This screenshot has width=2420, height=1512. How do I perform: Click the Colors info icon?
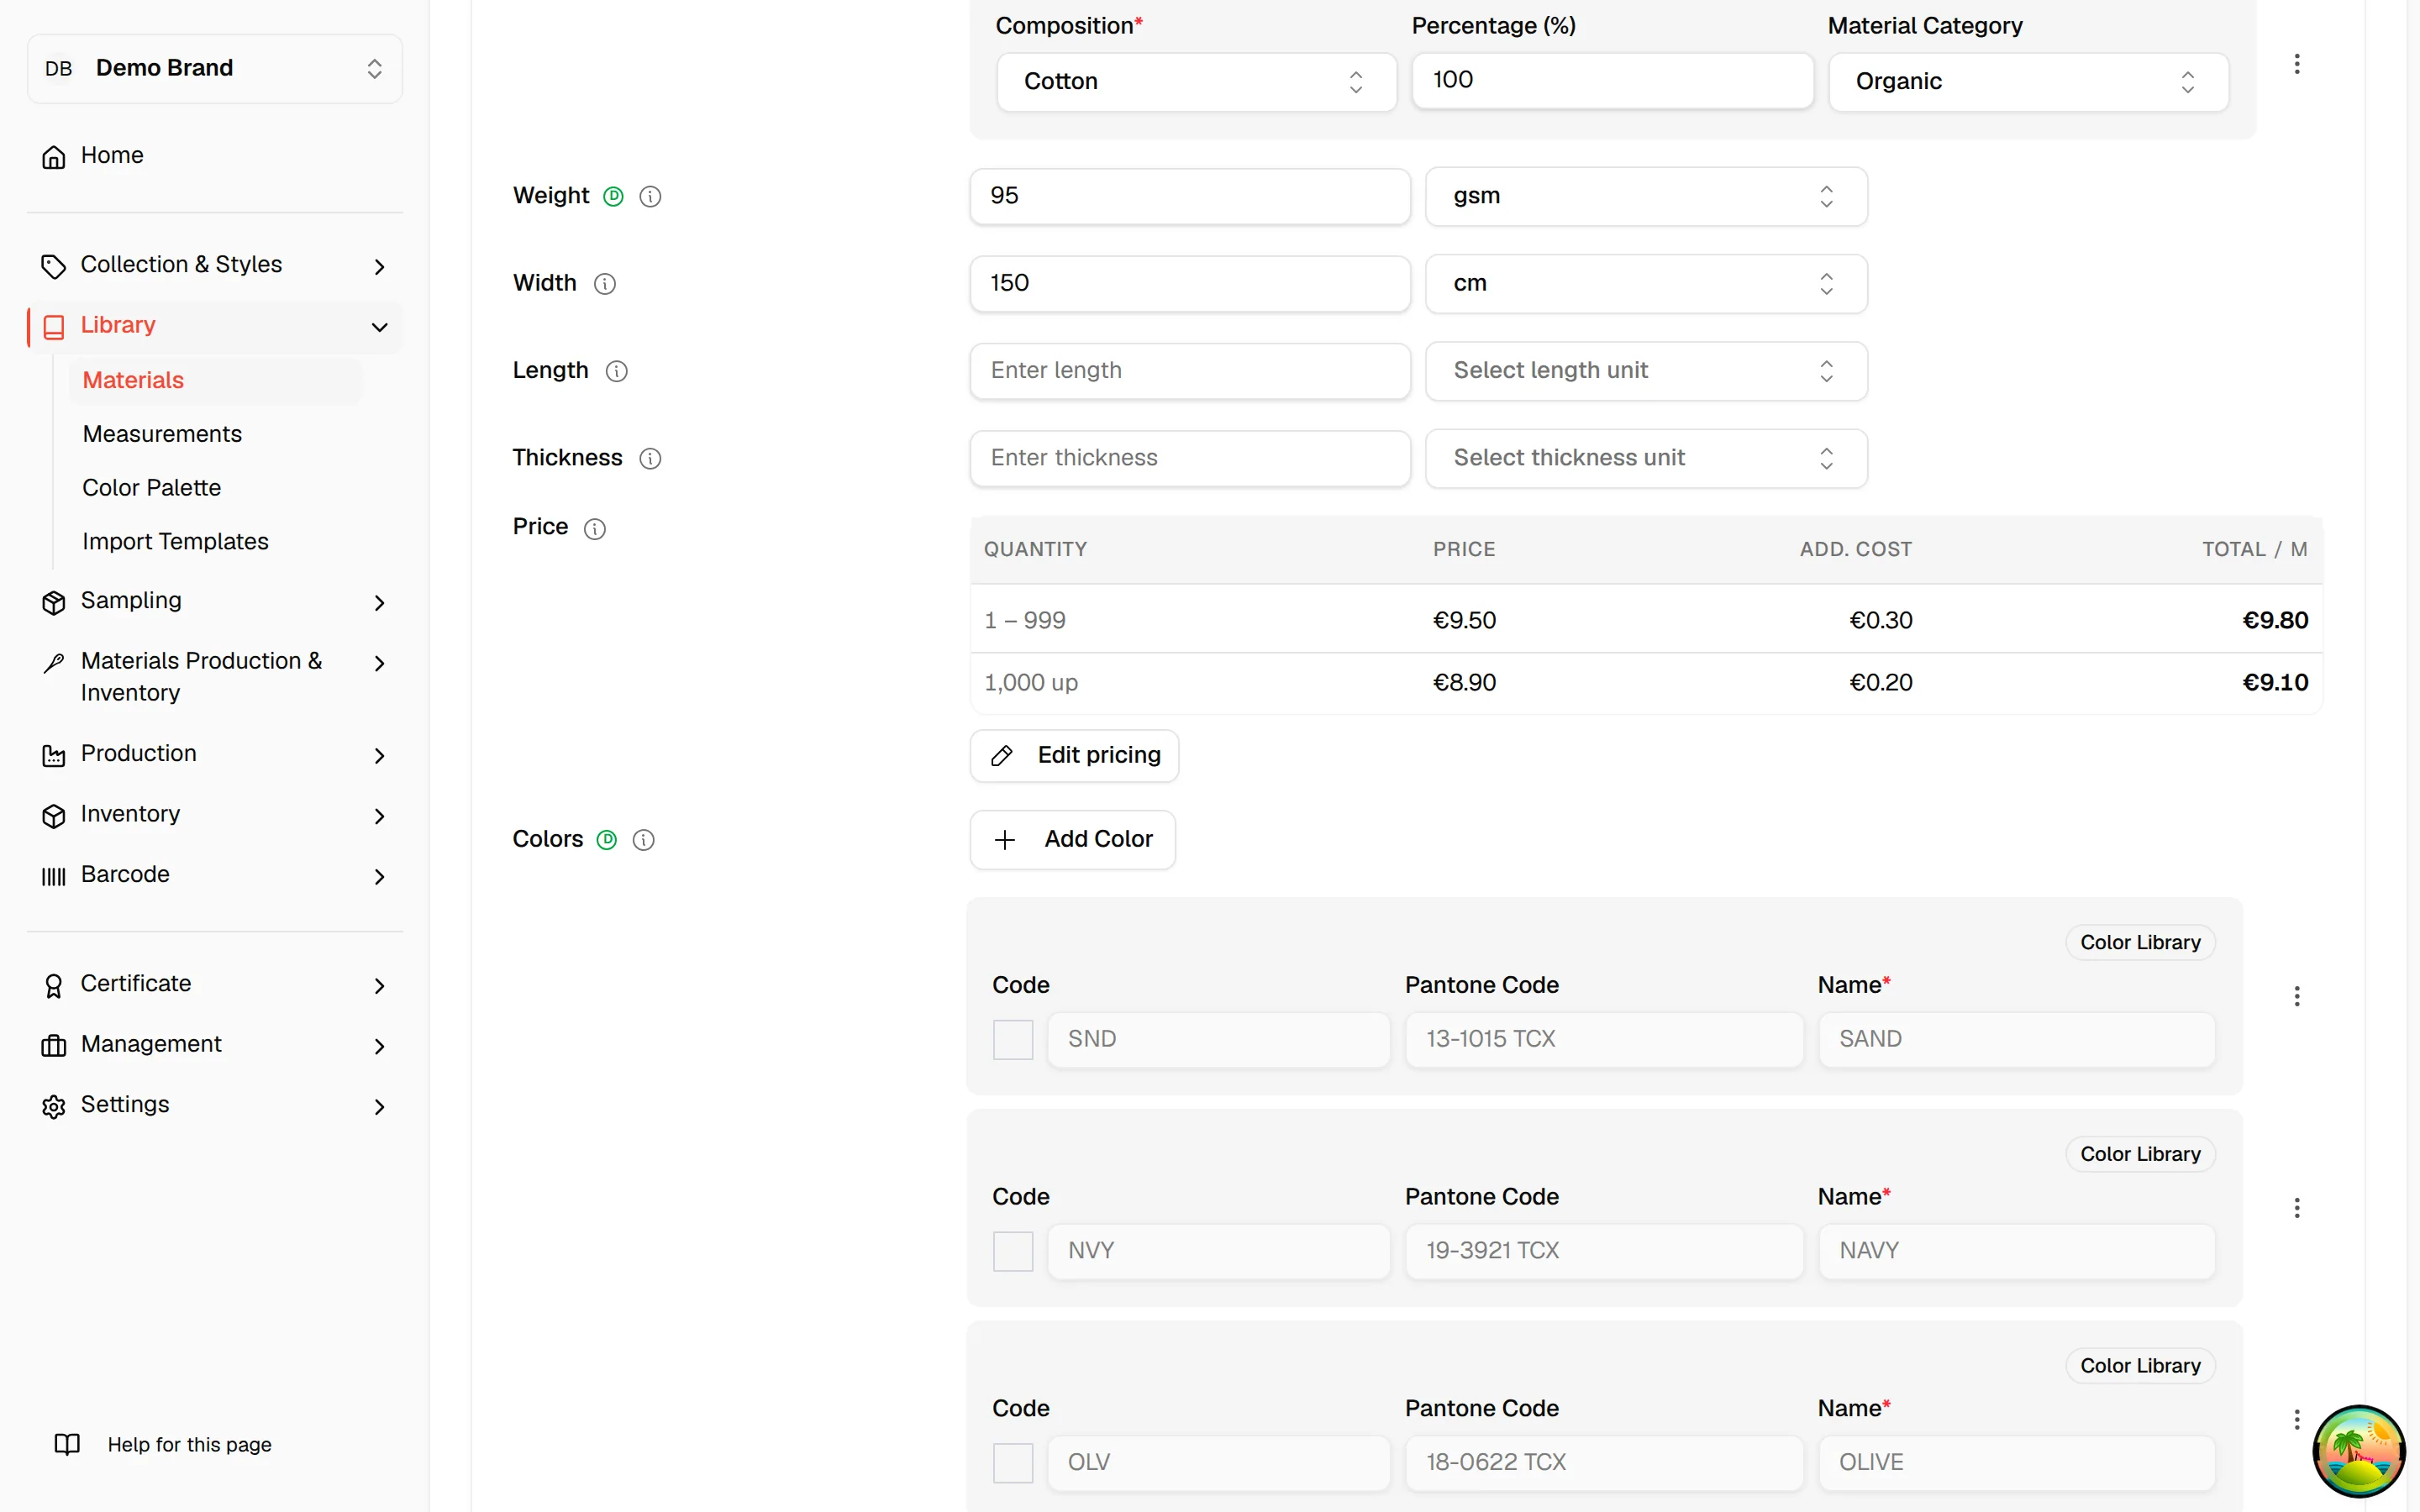pyautogui.click(x=643, y=840)
